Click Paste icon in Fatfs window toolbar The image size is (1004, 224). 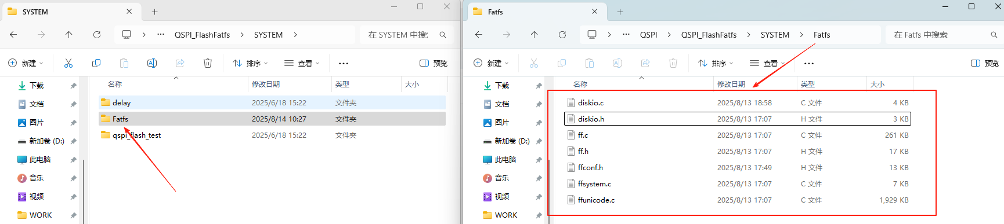(x=590, y=63)
